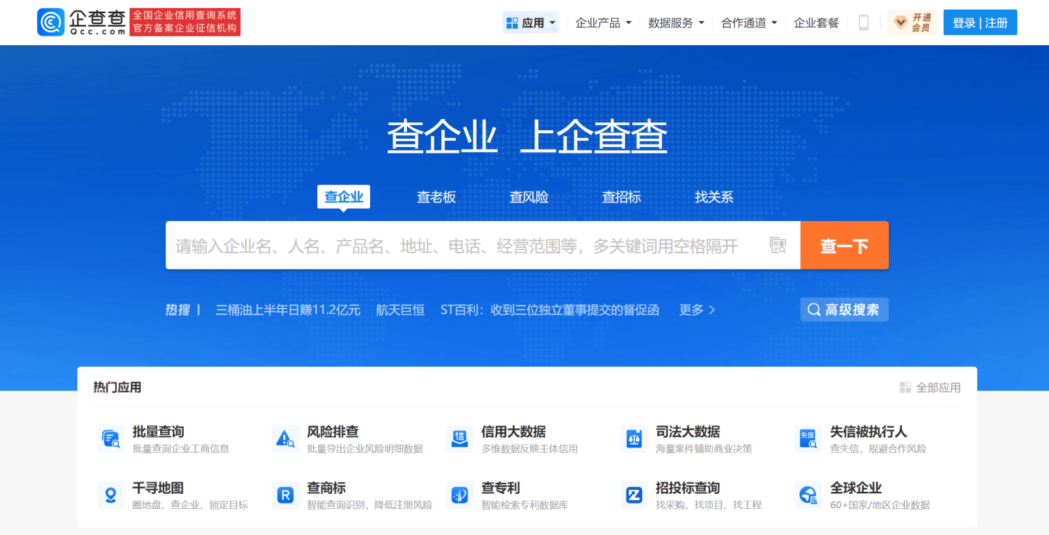Switch to the 找关系 tab
The height and width of the screenshot is (535, 1049).
coord(714,197)
